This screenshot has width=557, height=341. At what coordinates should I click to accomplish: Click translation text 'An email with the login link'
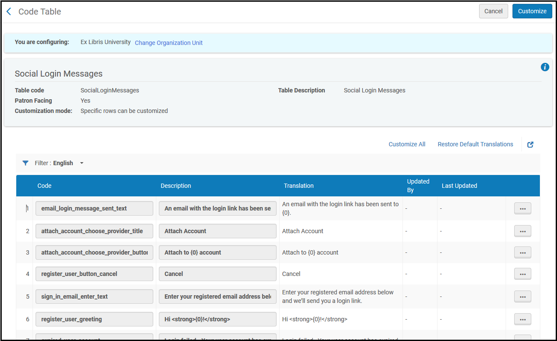340,208
